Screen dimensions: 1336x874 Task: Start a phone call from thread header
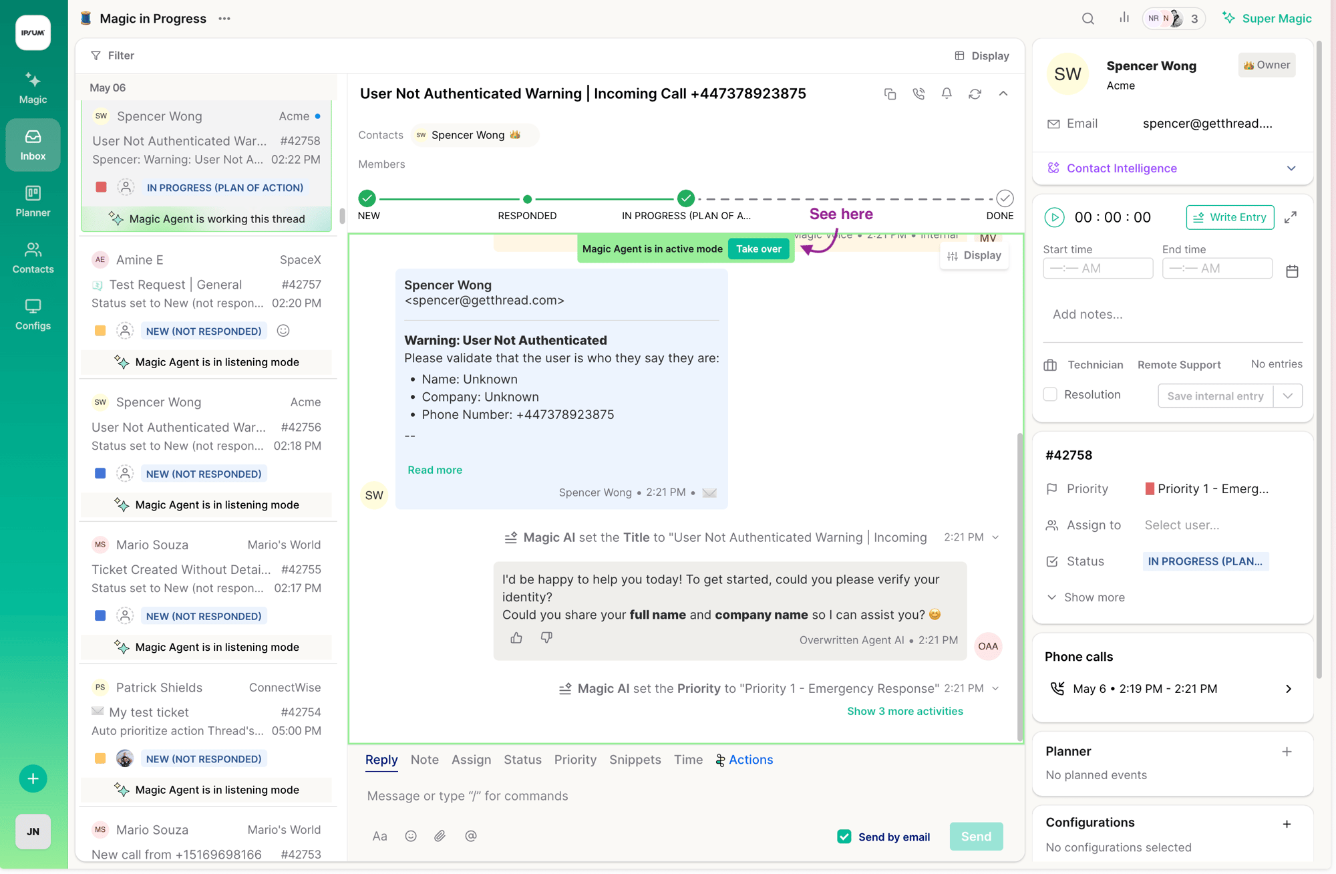918,94
